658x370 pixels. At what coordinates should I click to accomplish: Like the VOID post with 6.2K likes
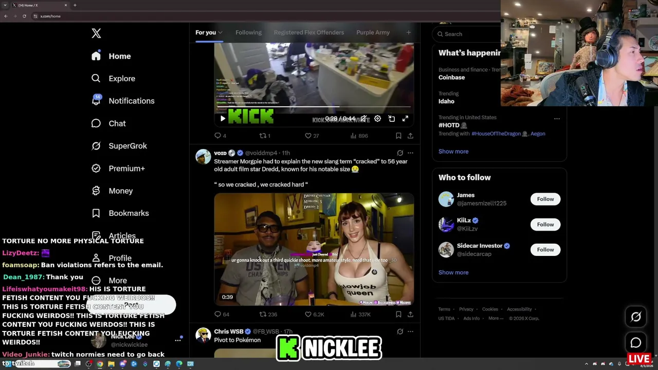click(314, 314)
